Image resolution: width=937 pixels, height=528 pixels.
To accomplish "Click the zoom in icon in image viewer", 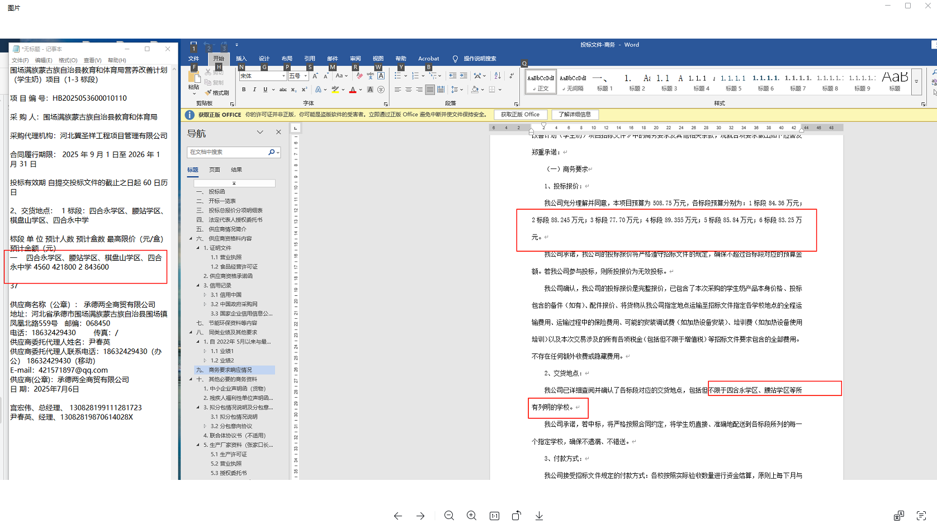I will 471,516.
